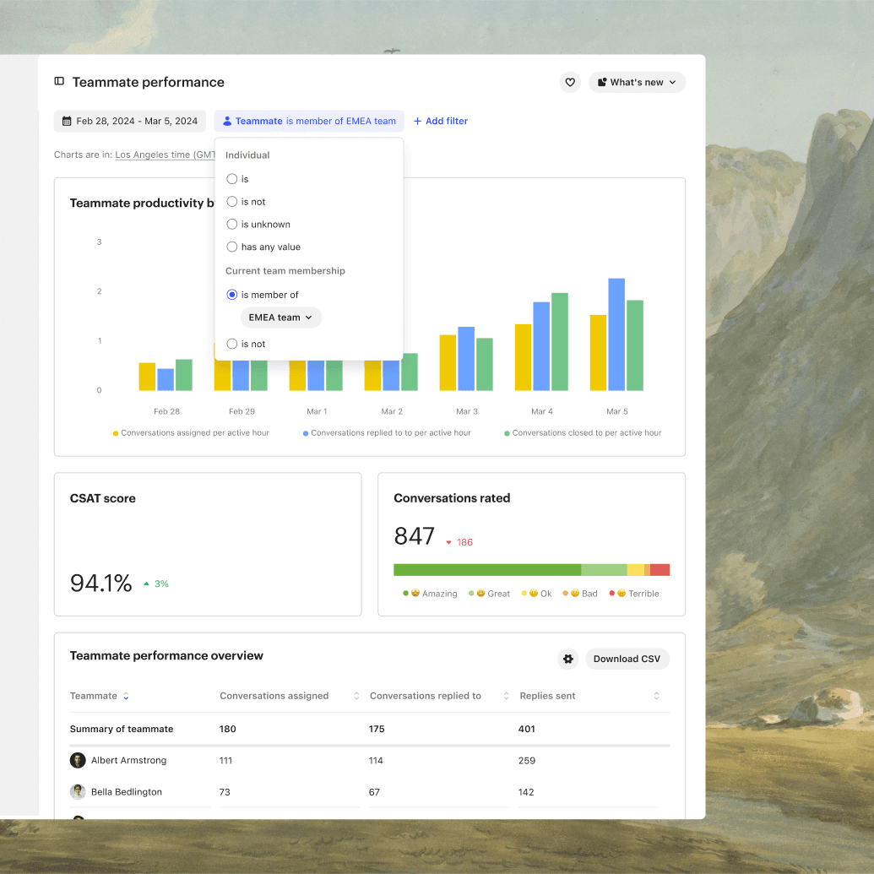Click the Ok rating legend item
Viewport: 874px width, 874px height.
537,594
